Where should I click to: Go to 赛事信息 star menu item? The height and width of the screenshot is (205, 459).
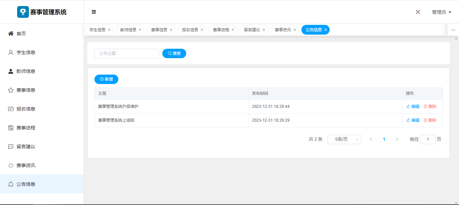tap(26, 90)
